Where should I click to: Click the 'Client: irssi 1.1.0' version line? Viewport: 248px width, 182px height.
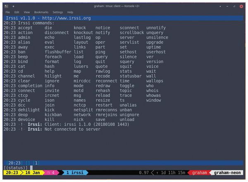click(x=87, y=124)
